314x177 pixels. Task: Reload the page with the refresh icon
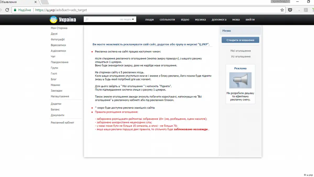(7, 10)
